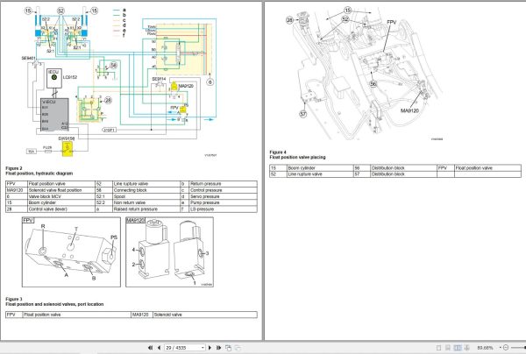
Task: Click the MA9120 solenoid valve drawing
Action: (169, 251)
